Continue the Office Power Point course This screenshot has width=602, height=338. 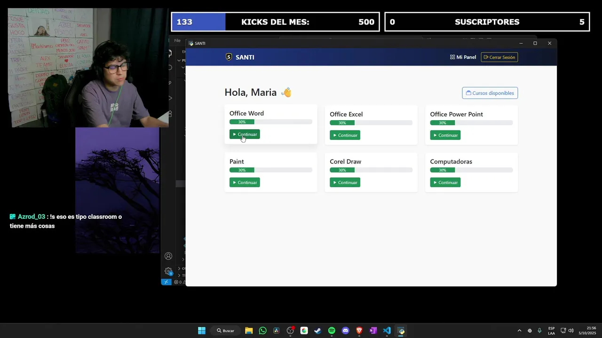pyautogui.click(x=445, y=135)
